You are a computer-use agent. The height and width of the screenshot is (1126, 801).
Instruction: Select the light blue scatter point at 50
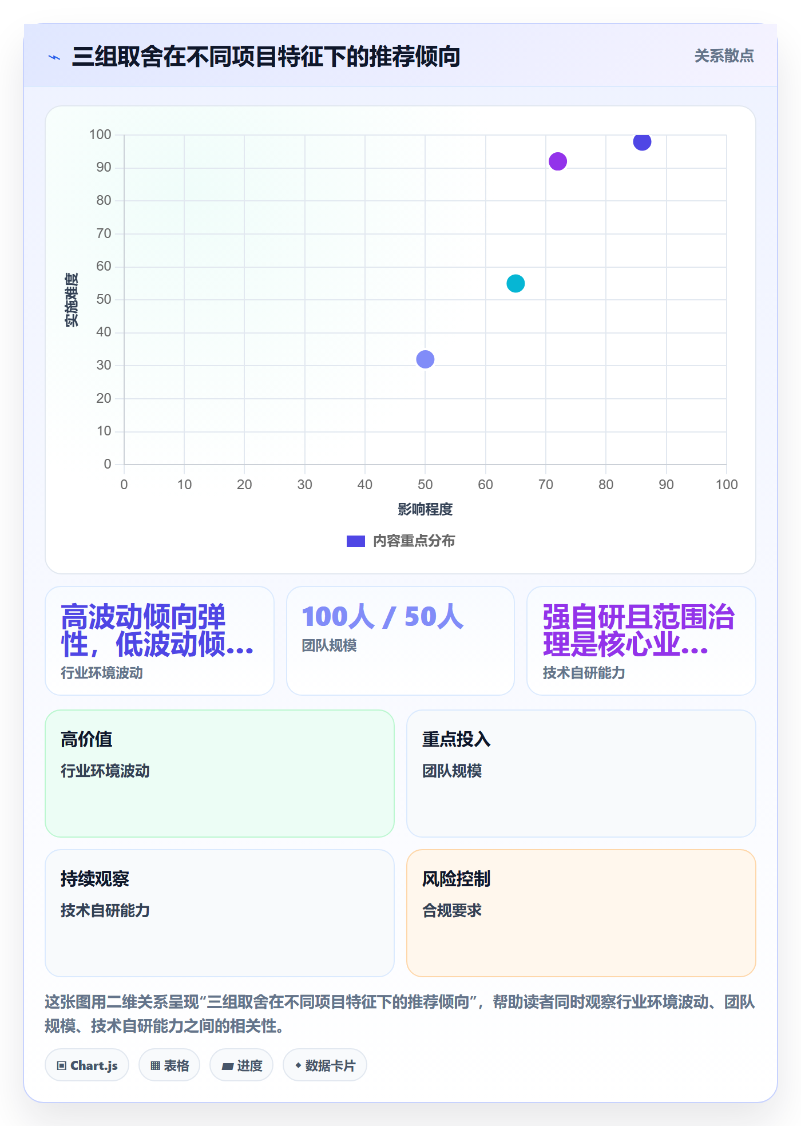425,359
